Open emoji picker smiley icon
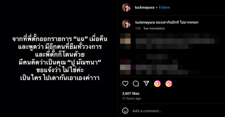 (x=125, y=111)
